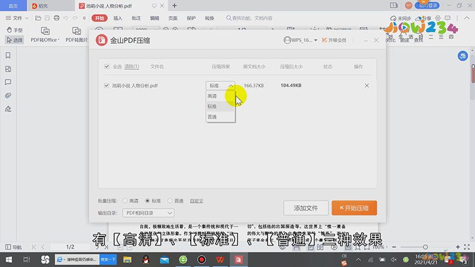This screenshot has width=475, height=267.
Task: Open the signature stamp panel in sidebar
Action: tap(8, 109)
